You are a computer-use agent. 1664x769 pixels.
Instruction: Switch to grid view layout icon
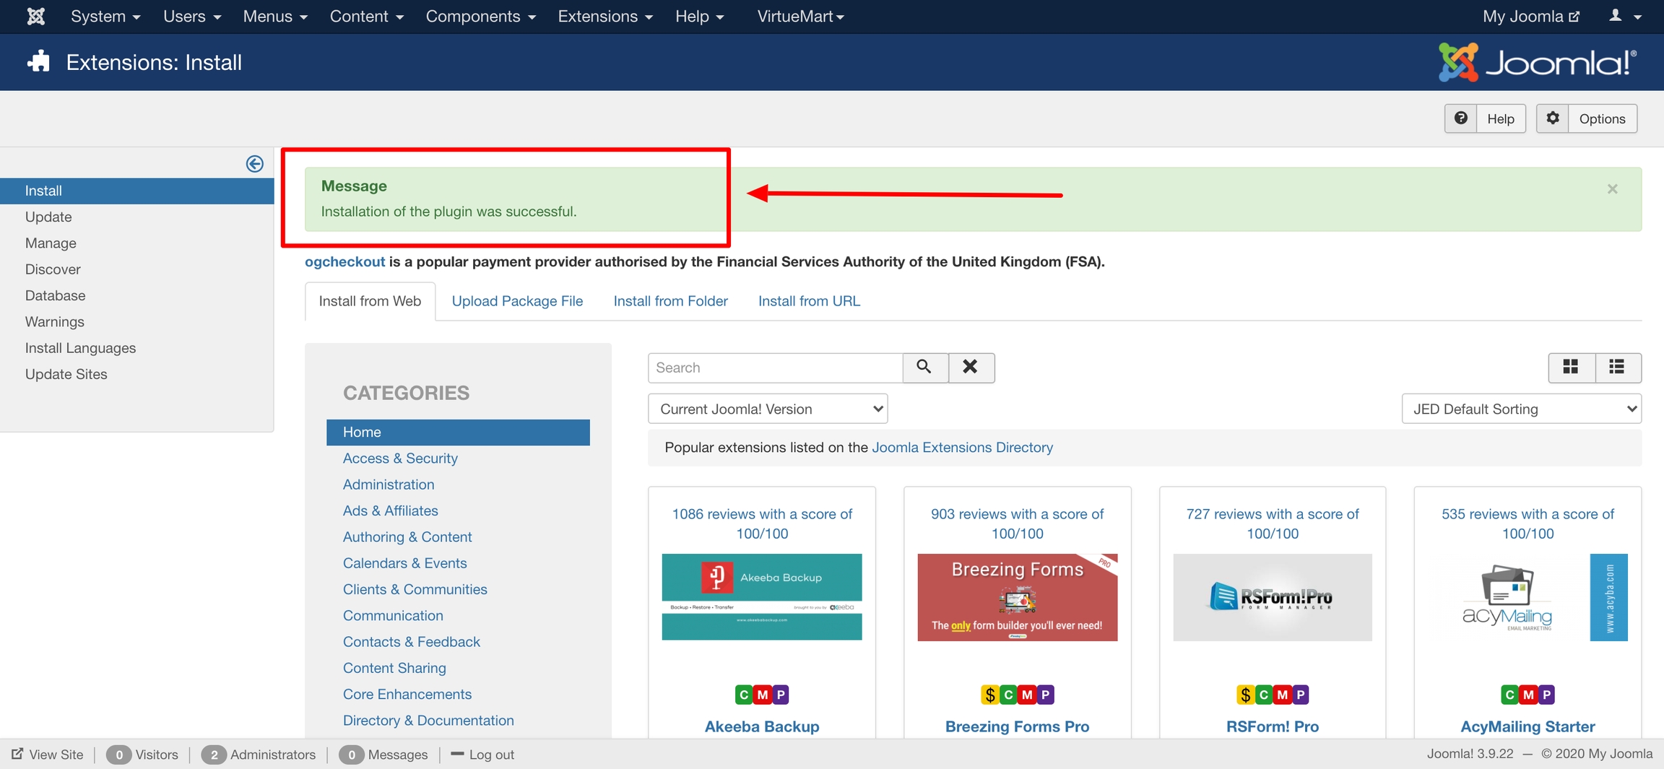pos(1571,368)
